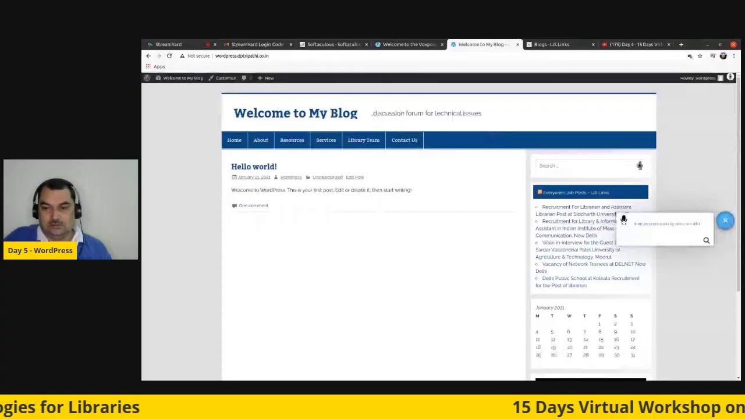The height and width of the screenshot is (419, 745).
Task: Open the About navigation menu item
Action: click(x=261, y=140)
